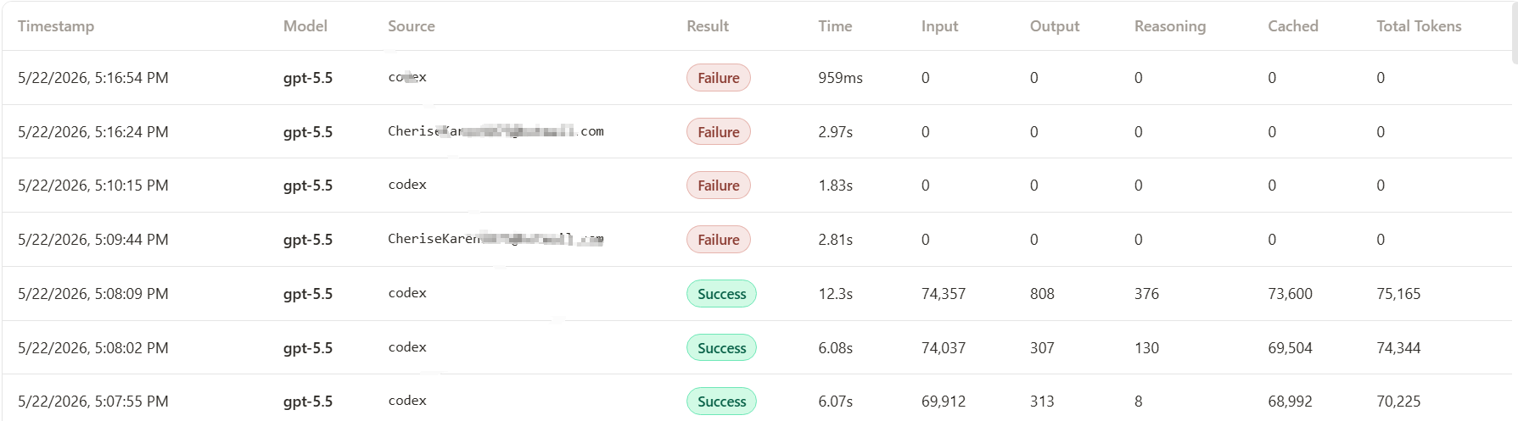Image resolution: width=1518 pixels, height=421 pixels.
Task: Click the Failure badge with 1.83s time
Action: pos(719,186)
